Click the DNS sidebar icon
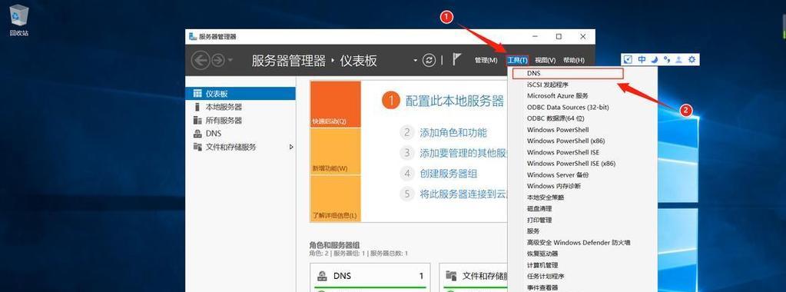Image resolution: width=786 pixels, height=292 pixels. pos(197,134)
